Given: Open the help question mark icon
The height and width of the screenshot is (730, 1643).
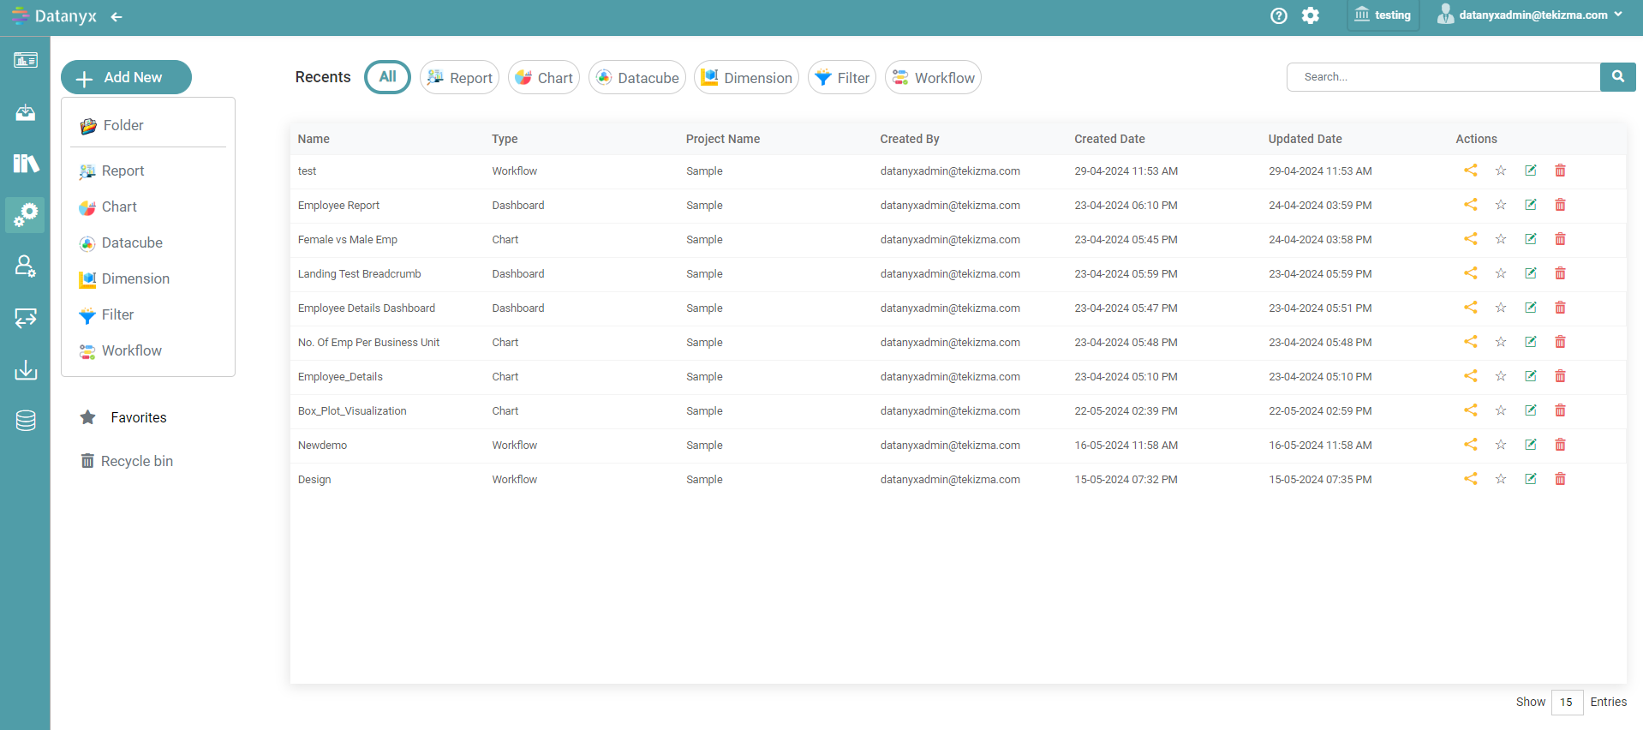Looking at the screenshot, I should 1278,15.
